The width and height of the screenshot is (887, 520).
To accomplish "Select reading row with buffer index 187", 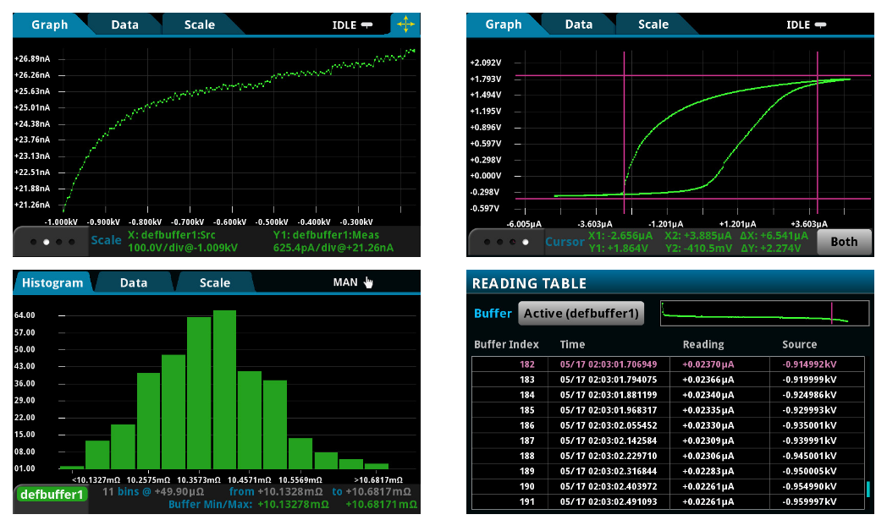I will pos(668,440).
